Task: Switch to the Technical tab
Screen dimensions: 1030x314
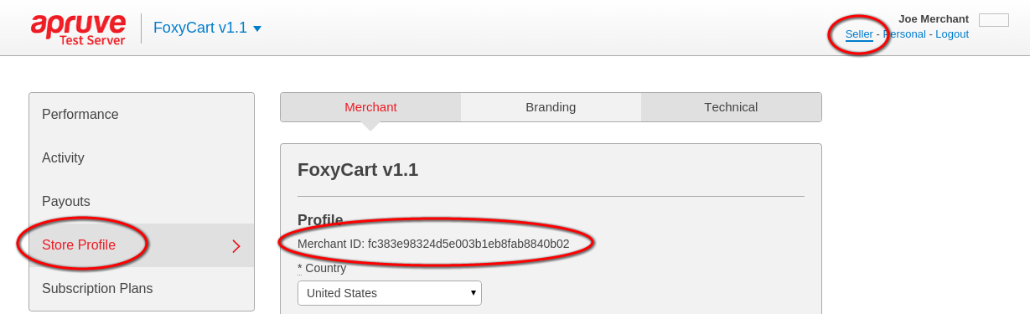Action: pos(731,107)
